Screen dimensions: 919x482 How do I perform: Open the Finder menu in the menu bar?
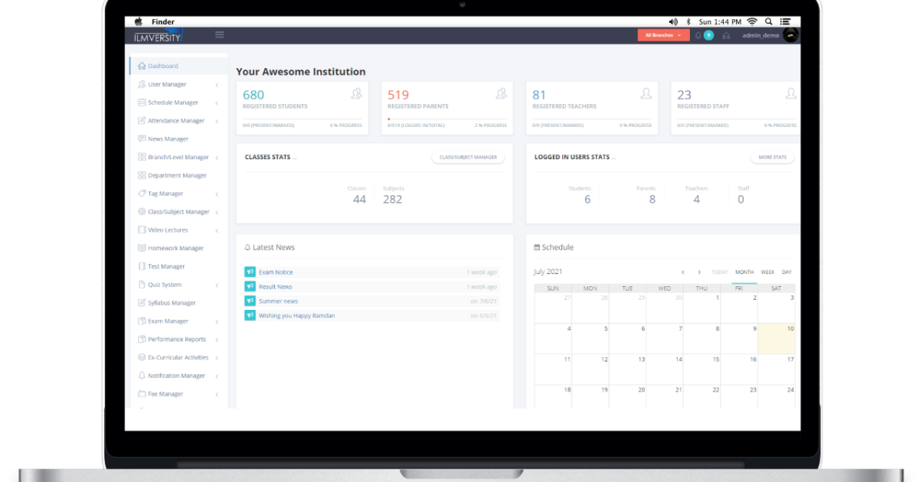[162, 21]
